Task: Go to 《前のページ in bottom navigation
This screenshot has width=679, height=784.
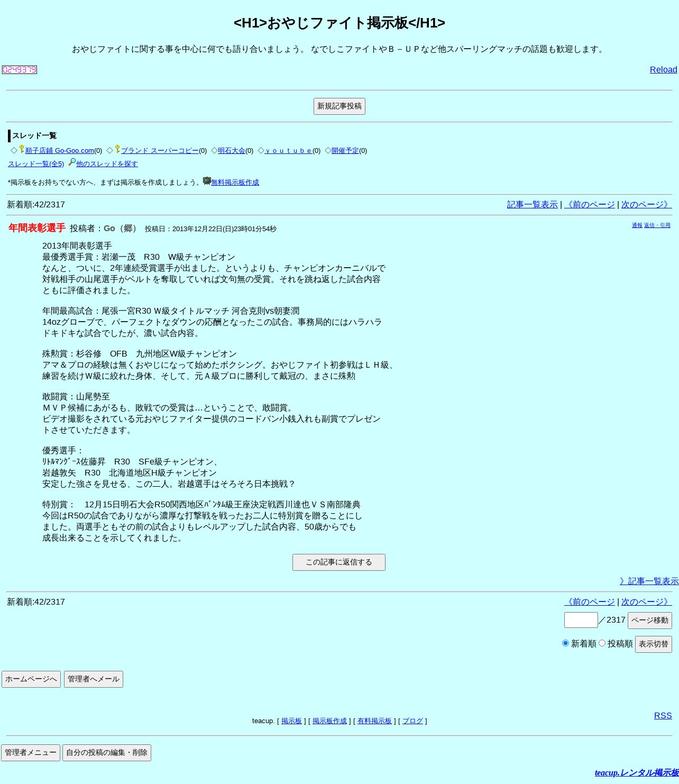Action: [x=590, y=602]
